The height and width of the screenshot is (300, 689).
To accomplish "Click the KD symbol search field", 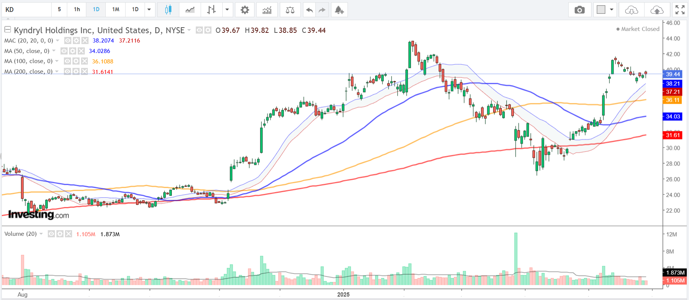I will [x=27, y=10].
